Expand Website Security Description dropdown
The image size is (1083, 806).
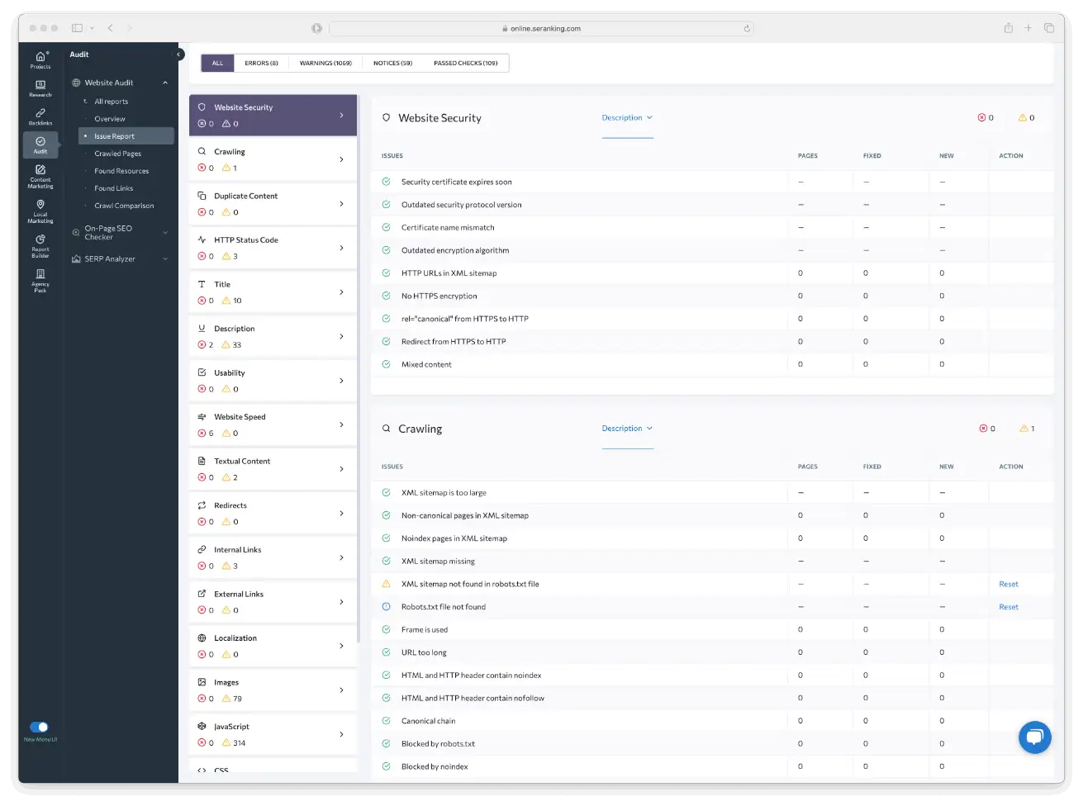point(627,118)
